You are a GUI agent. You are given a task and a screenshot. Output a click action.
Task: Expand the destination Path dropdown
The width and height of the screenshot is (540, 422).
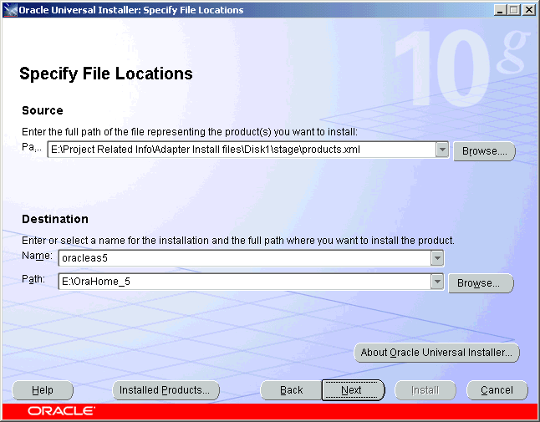tap(437, 282)
